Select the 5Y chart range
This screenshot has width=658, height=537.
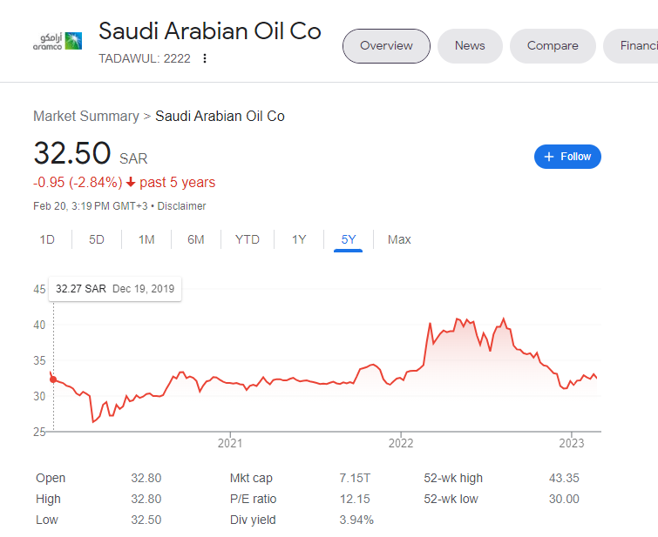[349, 239]
